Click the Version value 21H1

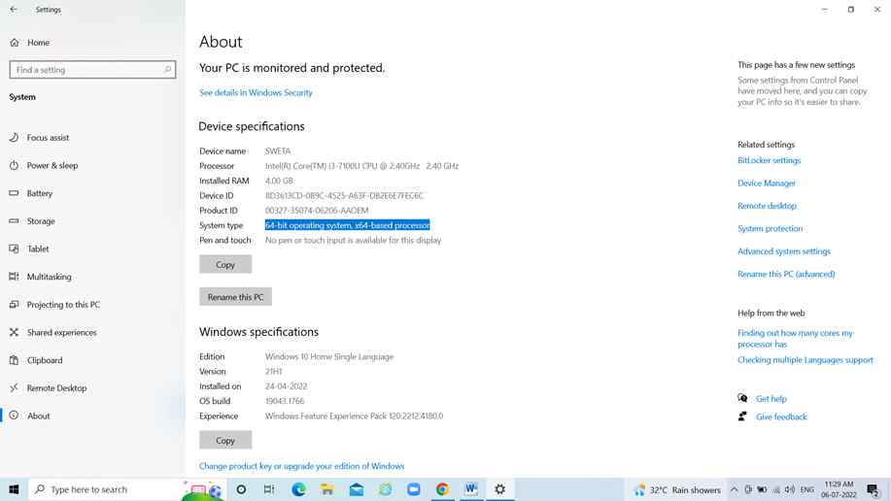coord(273,372)
